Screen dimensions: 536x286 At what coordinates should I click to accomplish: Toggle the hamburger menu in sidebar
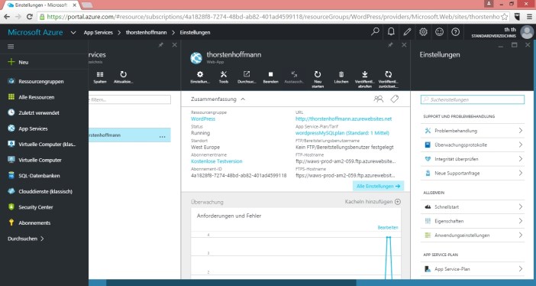[x=11, y=47]
